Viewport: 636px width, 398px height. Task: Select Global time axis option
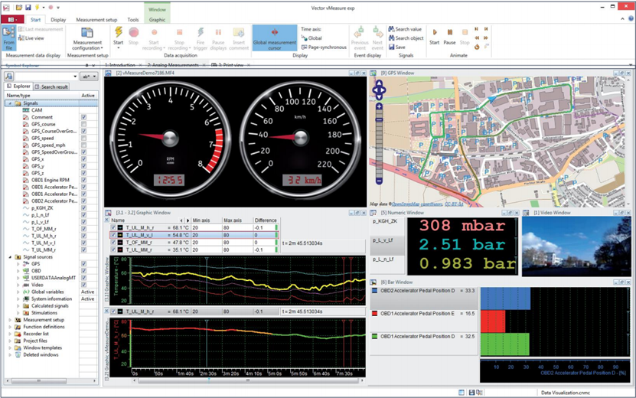click(x=311, y=38)
